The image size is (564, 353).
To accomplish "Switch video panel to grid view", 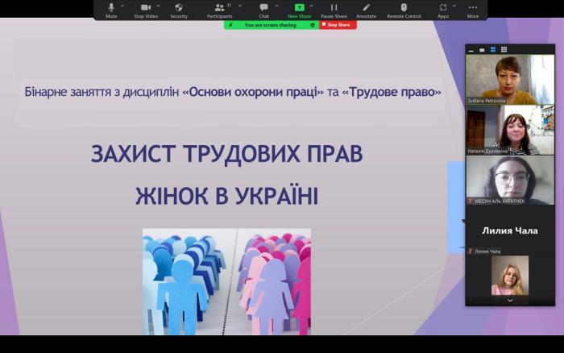I will click(x=504, y=50).
